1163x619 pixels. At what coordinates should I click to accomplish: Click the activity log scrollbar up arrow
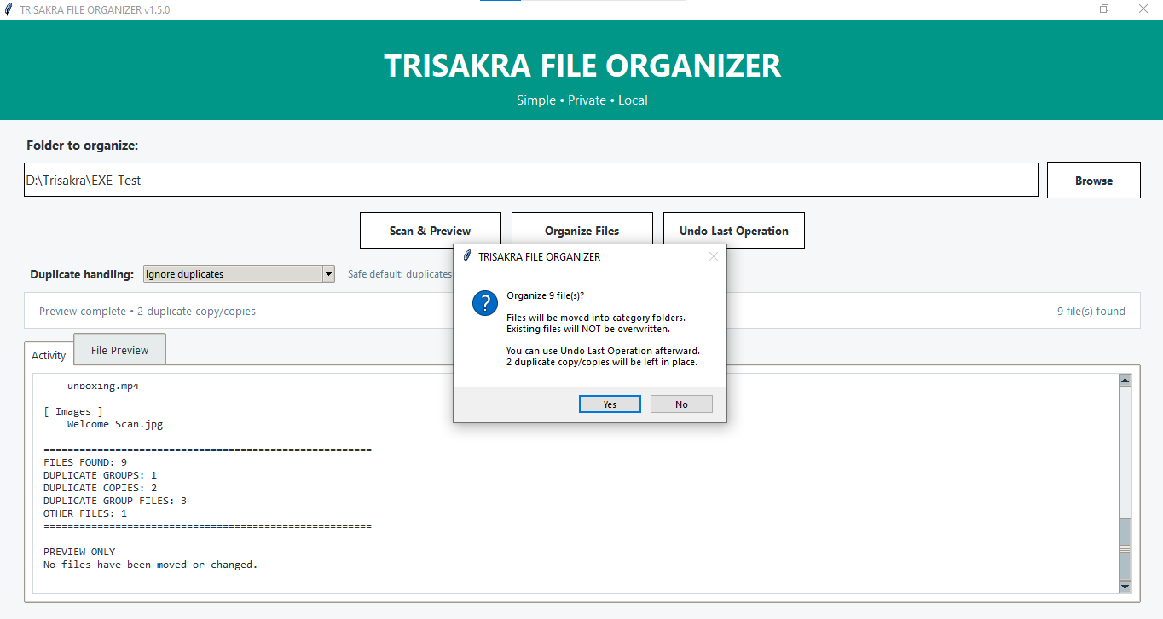(x=1125, y=381)
